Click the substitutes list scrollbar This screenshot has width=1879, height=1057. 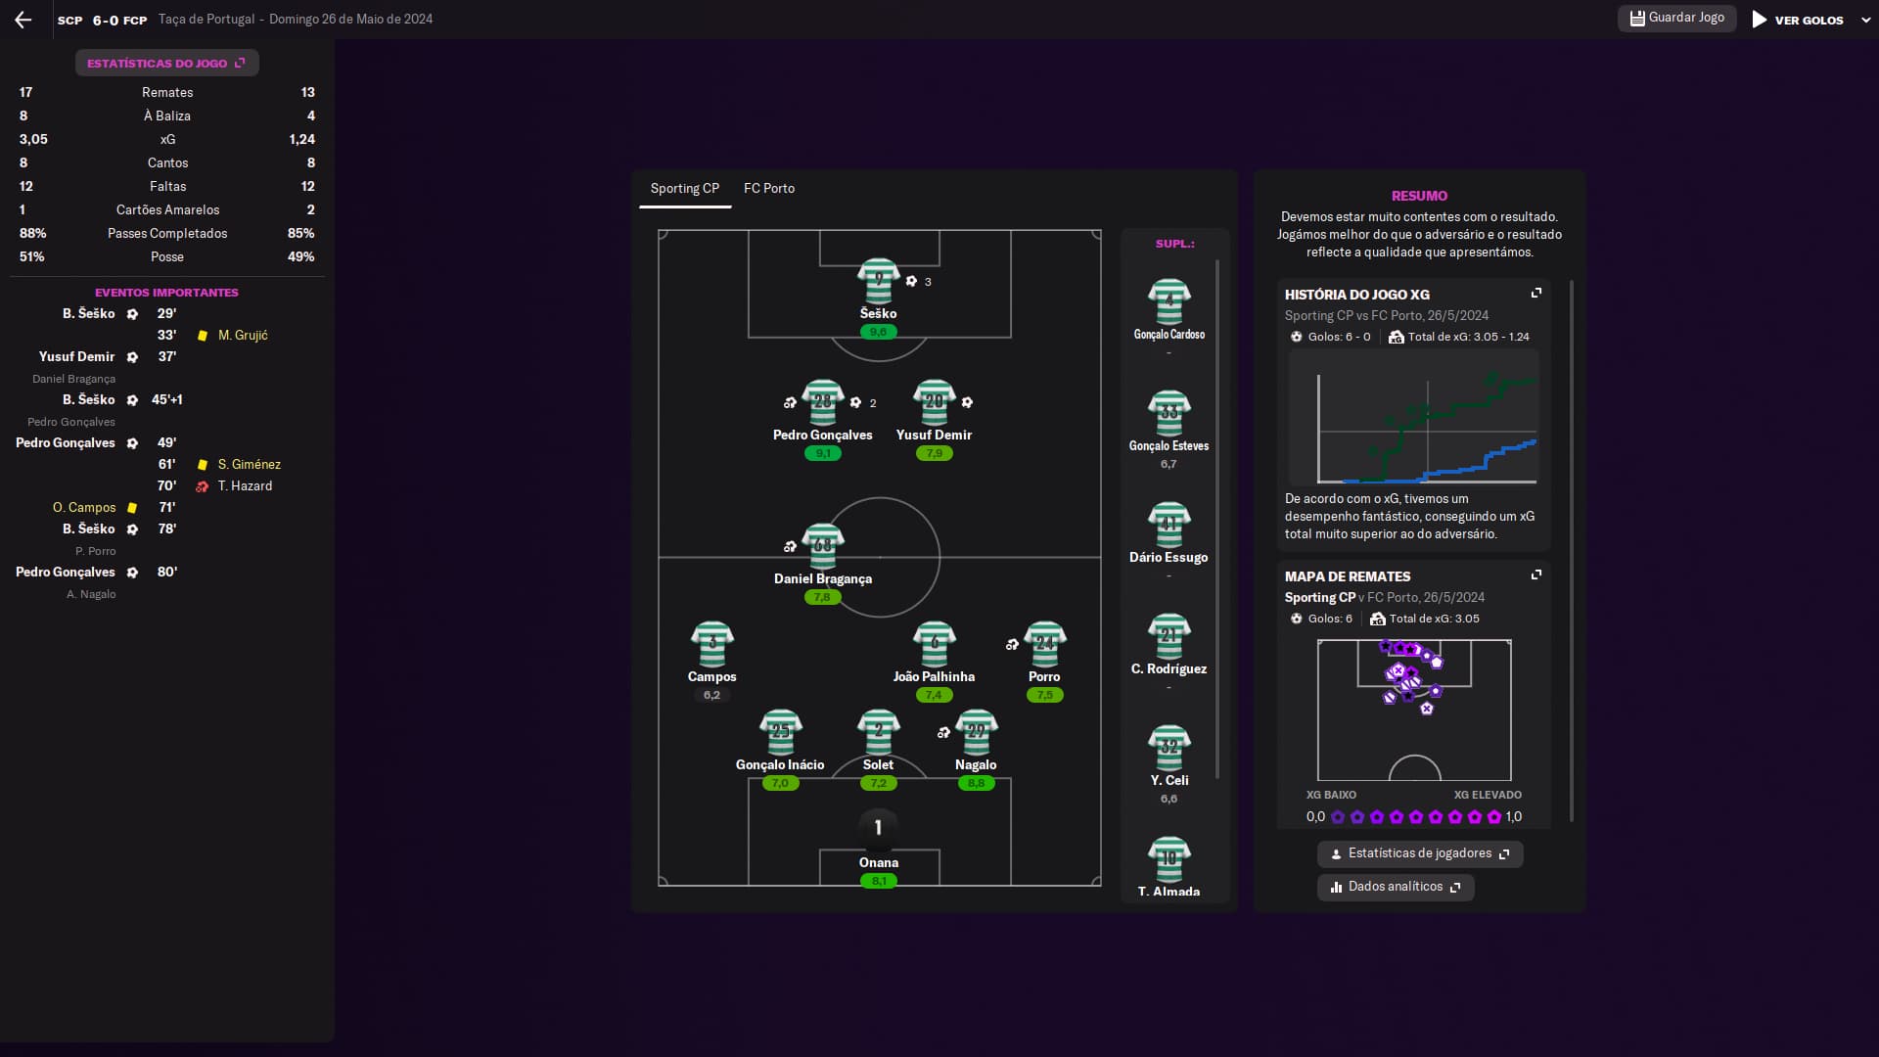[1217, 519]
